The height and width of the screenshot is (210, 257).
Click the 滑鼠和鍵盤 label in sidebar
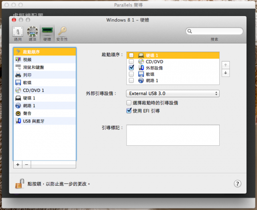pyautogui.click(x=33, y=67)
